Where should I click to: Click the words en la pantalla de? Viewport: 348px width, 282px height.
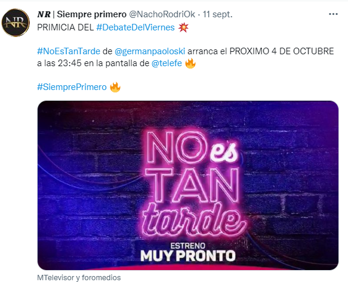point(117,63)
